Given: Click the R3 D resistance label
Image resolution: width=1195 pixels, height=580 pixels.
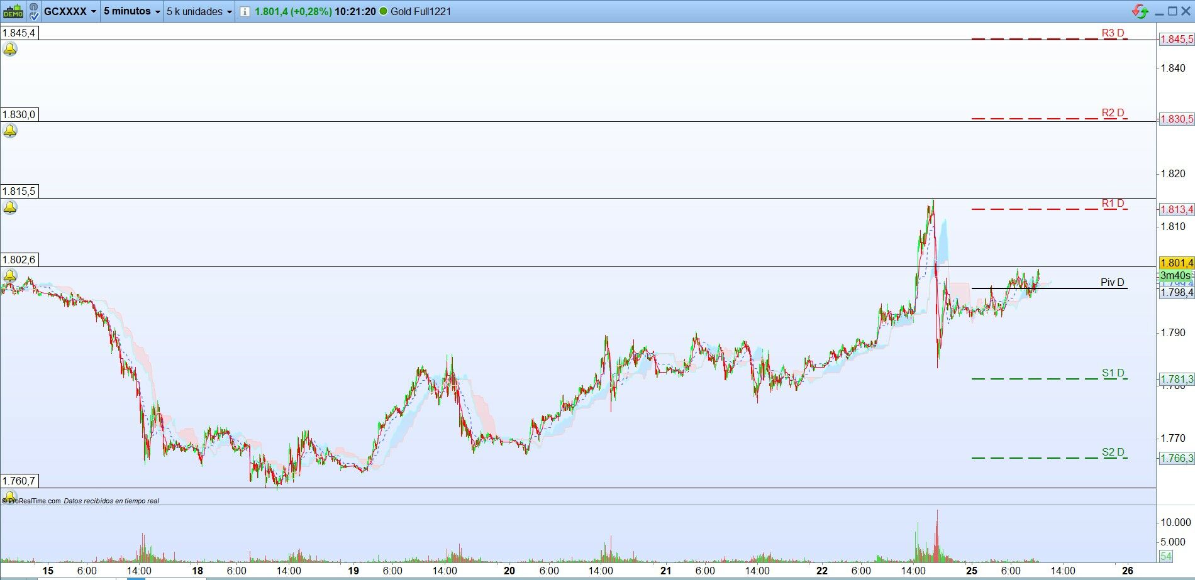Looking at the screenshot, I should (x=1113, y=33).
